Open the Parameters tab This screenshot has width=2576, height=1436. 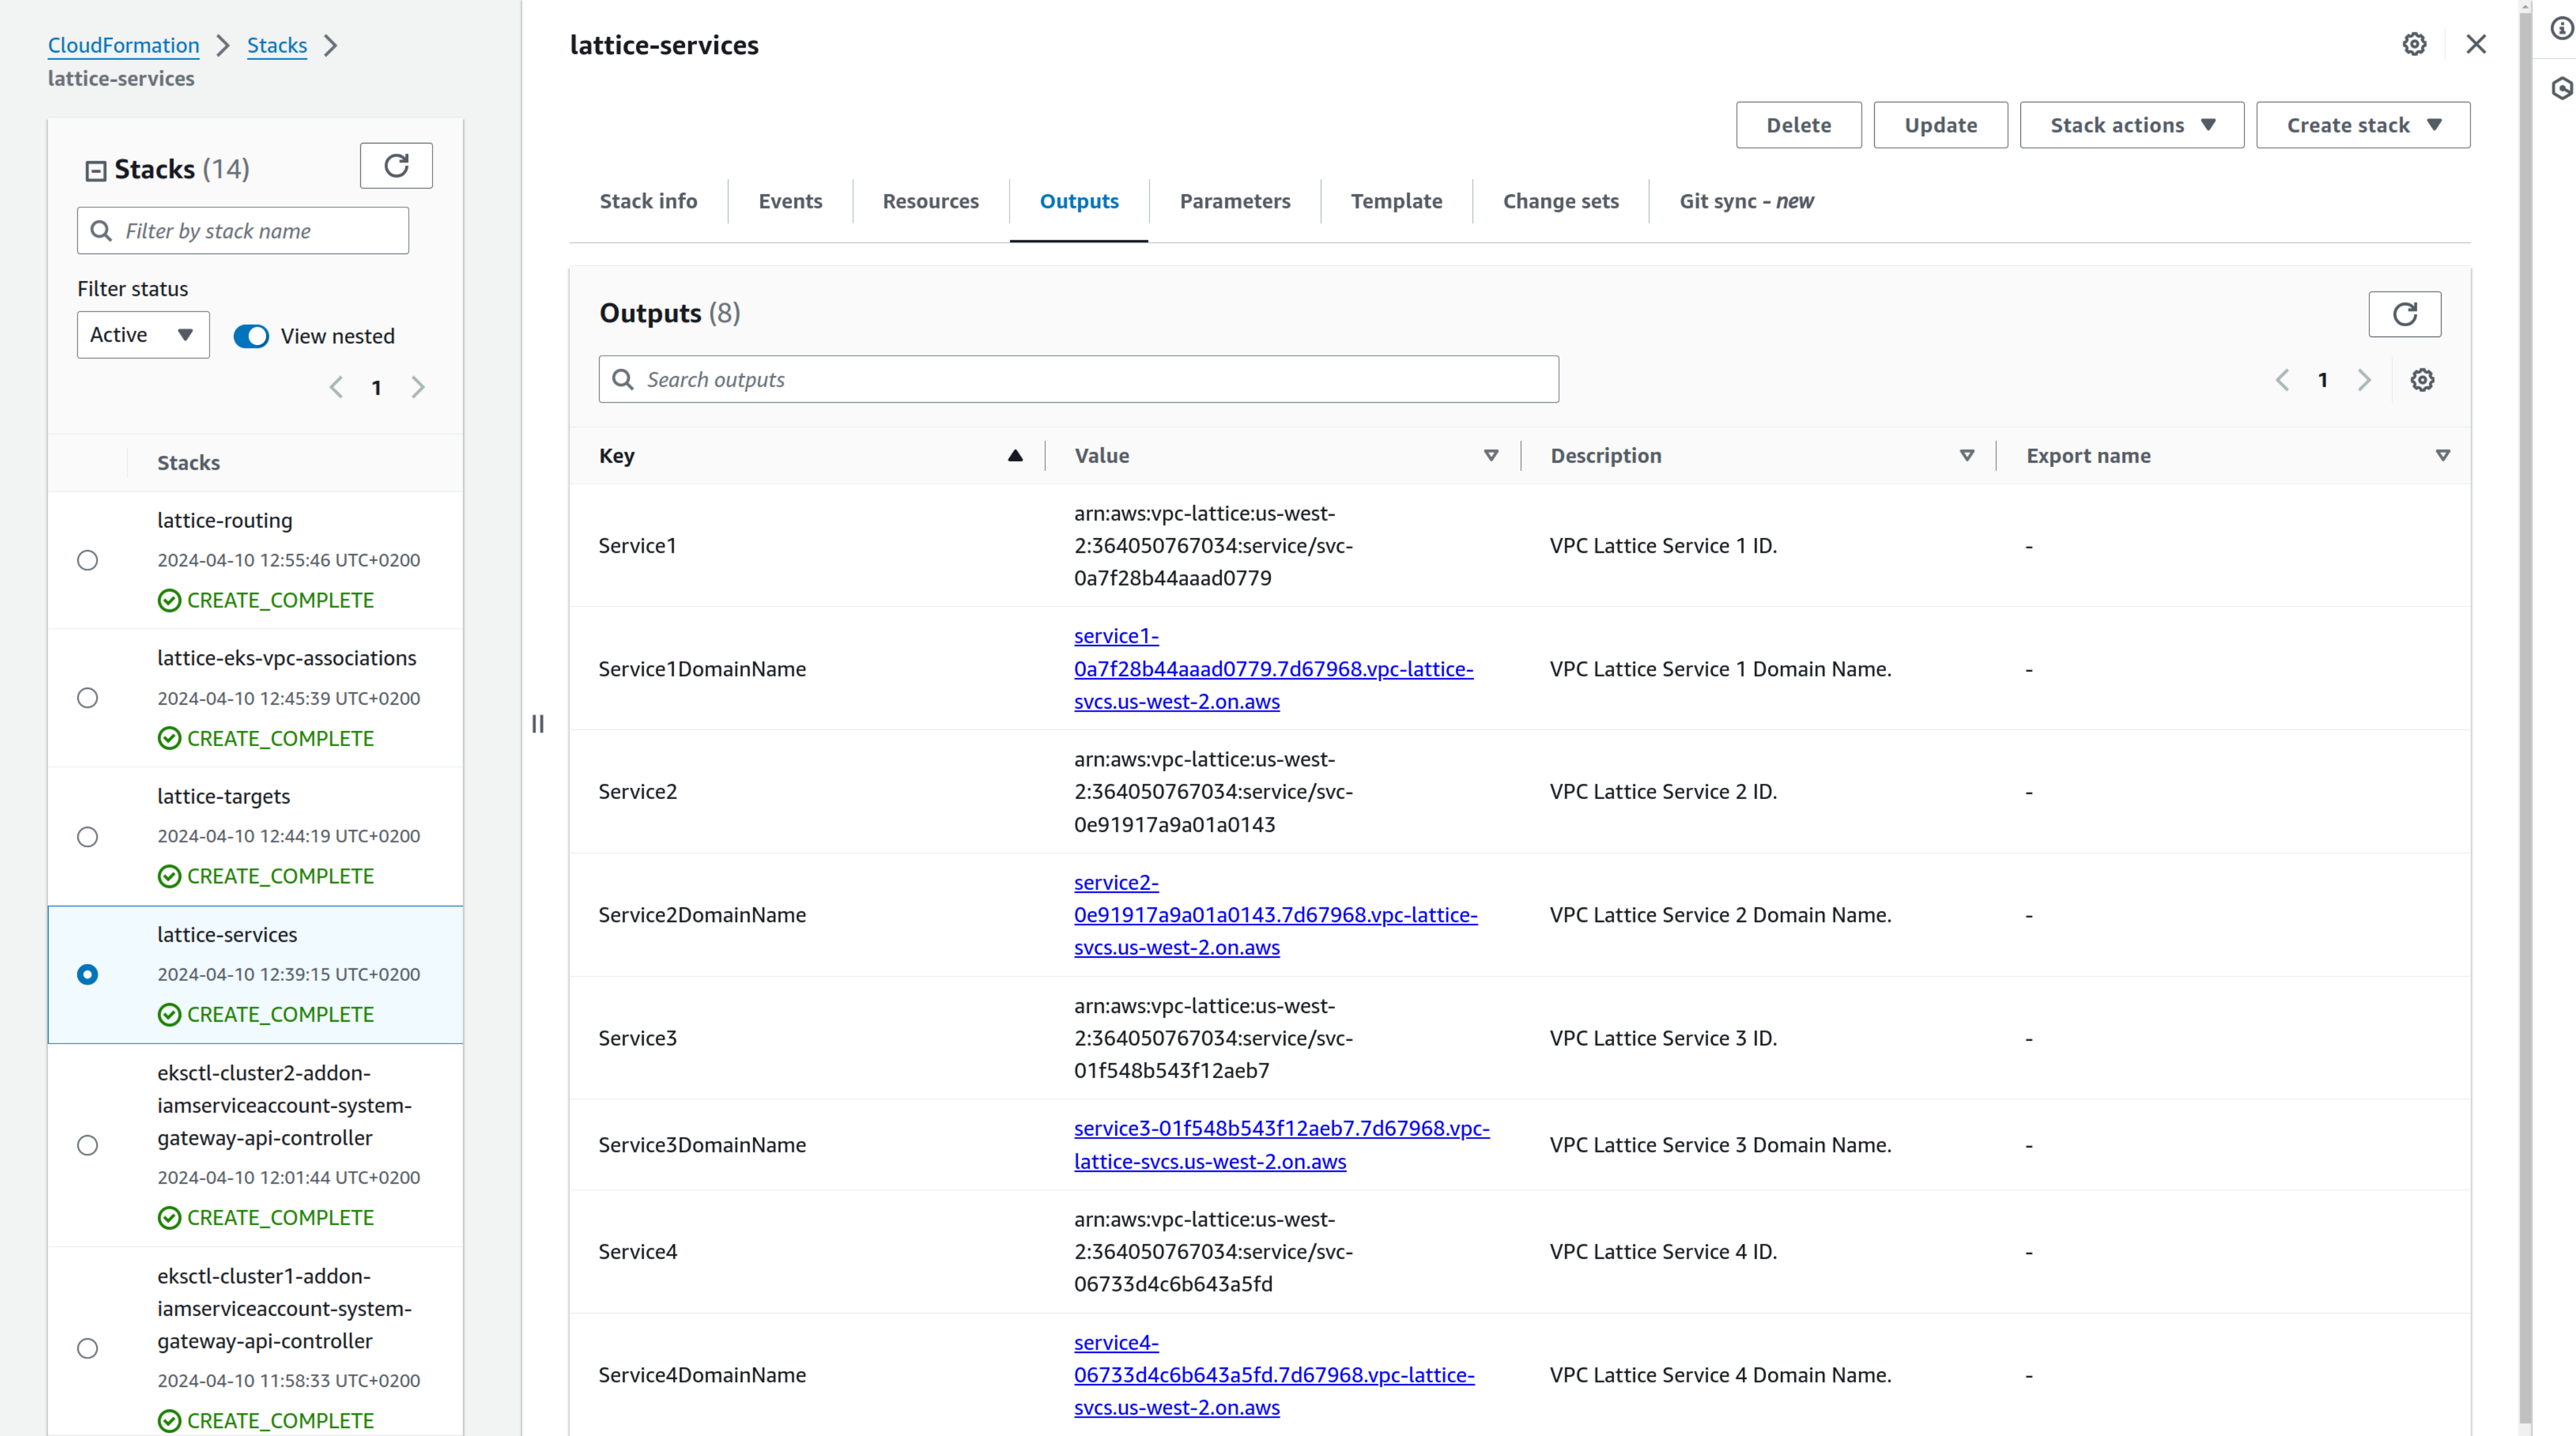(1234, 201)
